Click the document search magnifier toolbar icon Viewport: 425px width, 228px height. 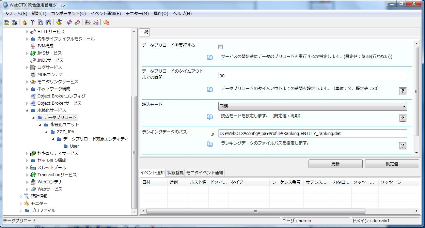(x=41, y=22)
